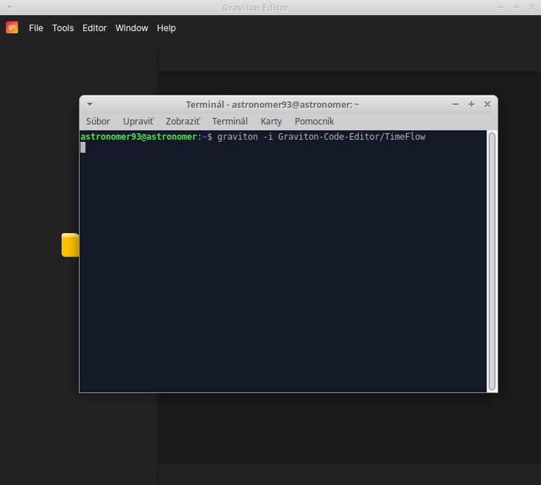Open the Pomocník menu in Terminal
541x485 pixels.
coord(314,122)
